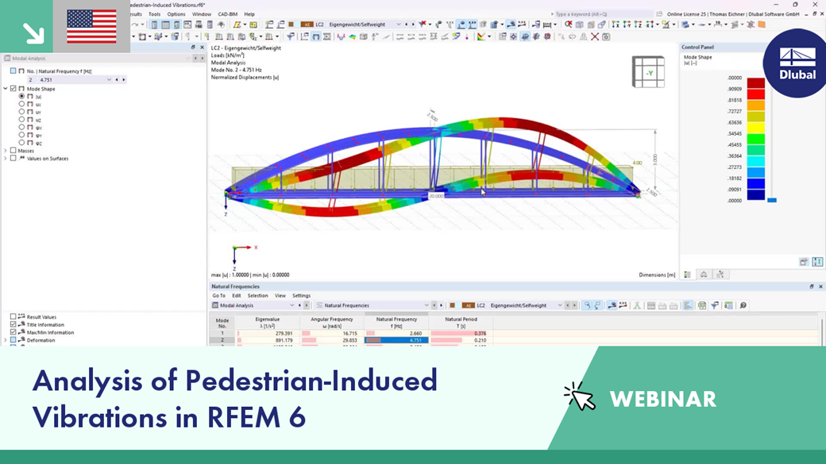Image resolution: width=826 pixels, height=464 pixels.
Task: Select the φz mode shape radio button
Action: click(x=21, y=143)
